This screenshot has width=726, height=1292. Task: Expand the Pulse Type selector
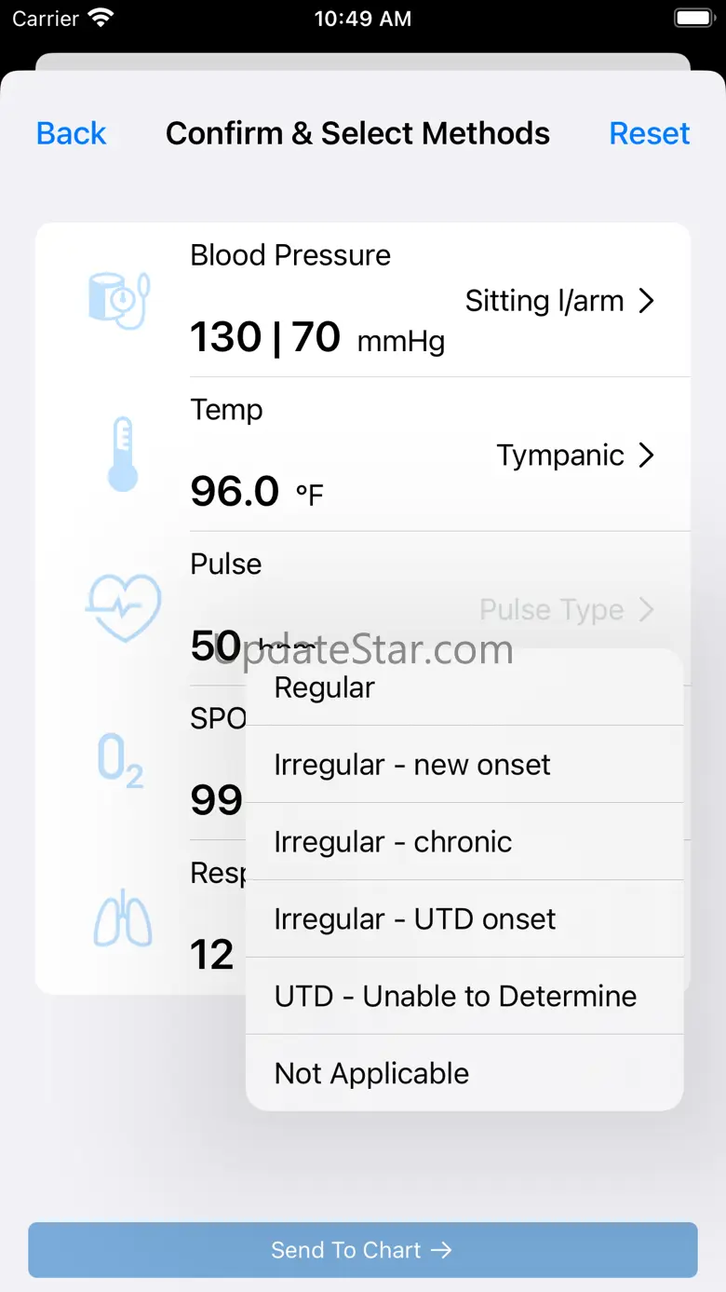[567, 610]
